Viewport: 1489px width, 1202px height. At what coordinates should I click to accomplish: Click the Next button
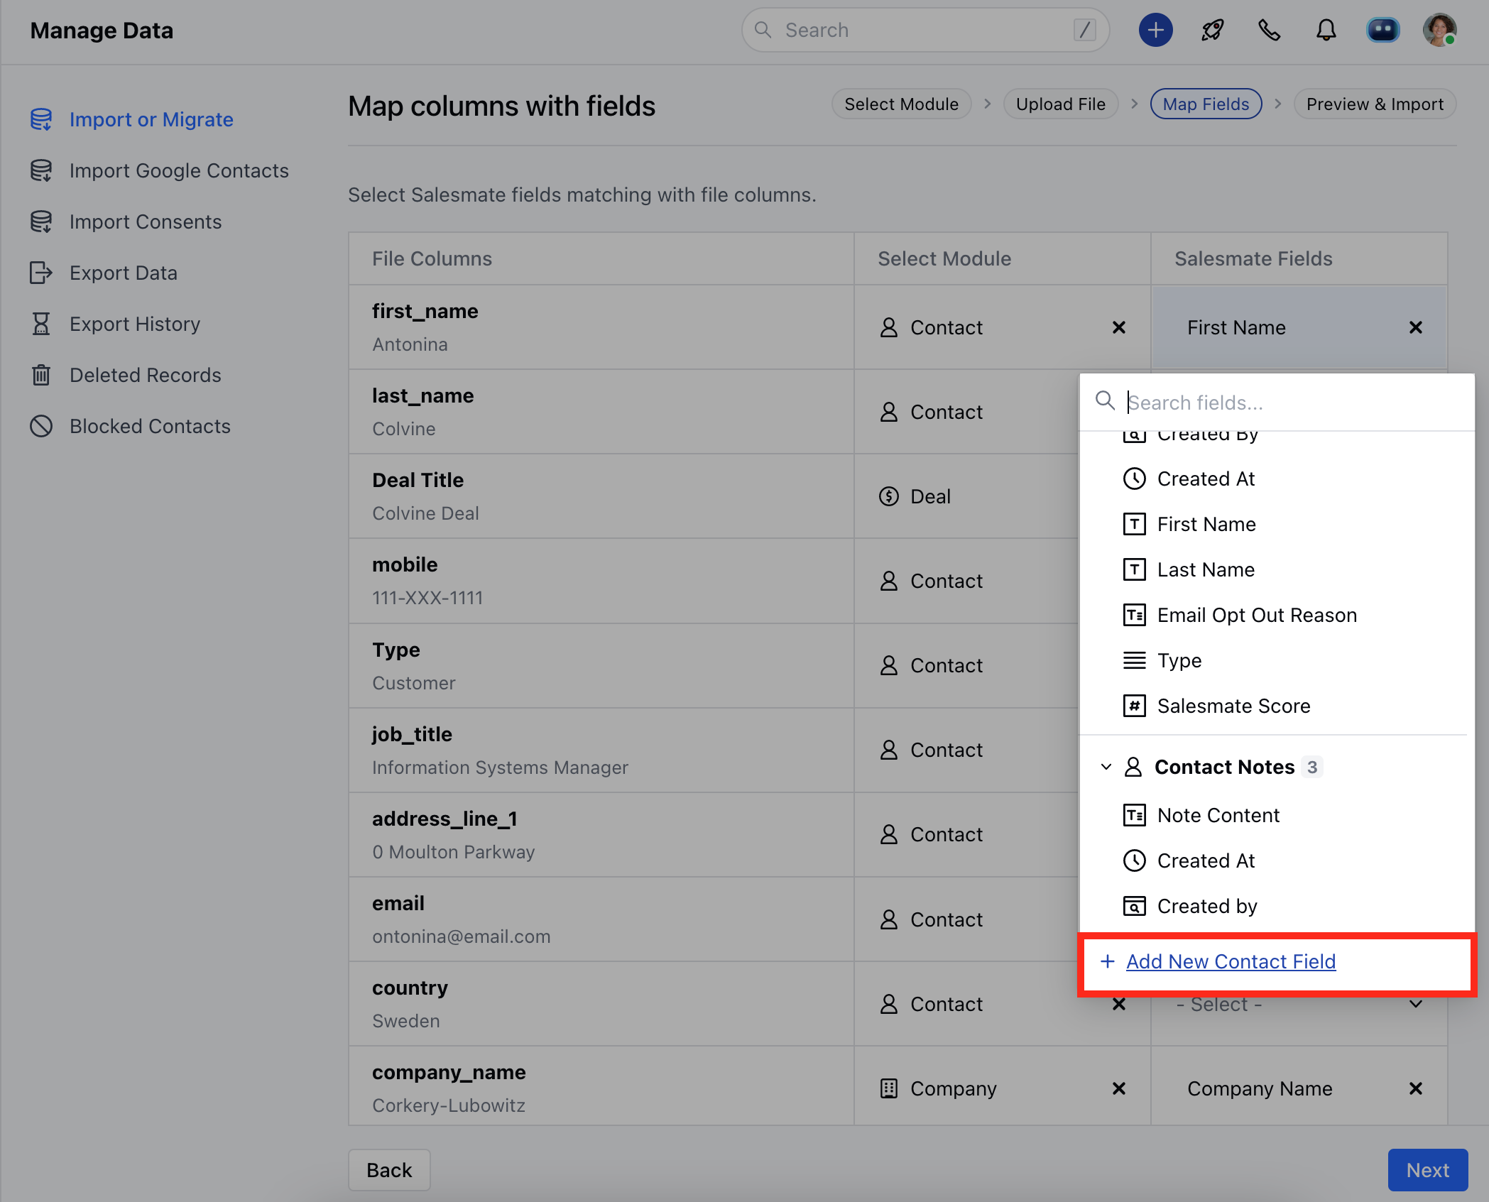coord(1427,1170)
